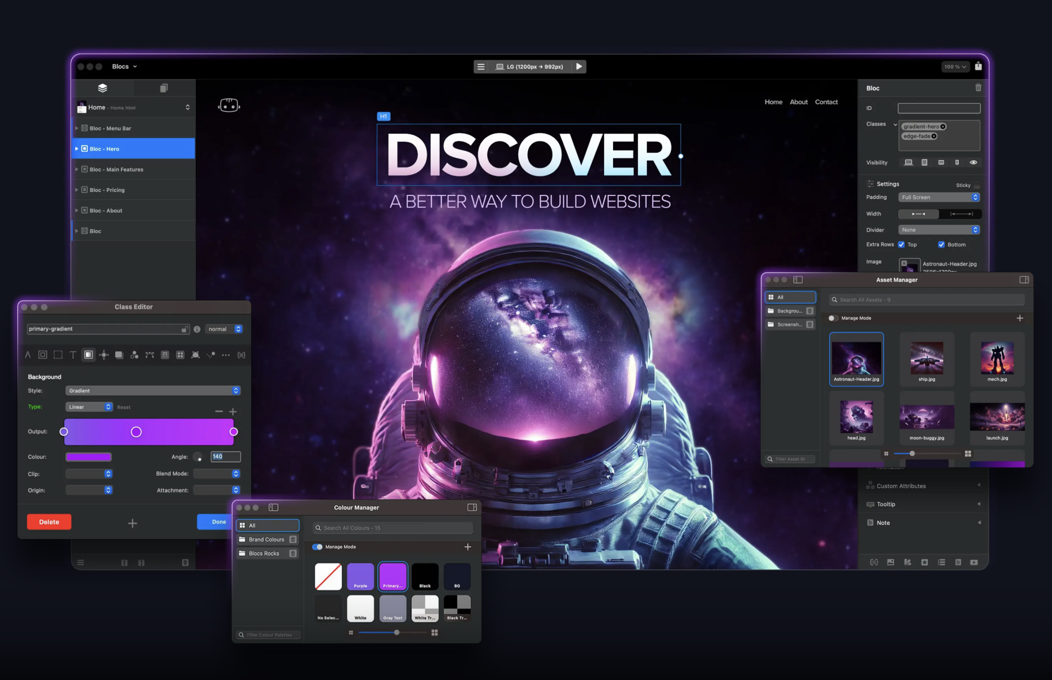This screenshot has width=1052, height=680.
Task: Click the Contact link in the canvas navigation
Action: coord(826,102)
